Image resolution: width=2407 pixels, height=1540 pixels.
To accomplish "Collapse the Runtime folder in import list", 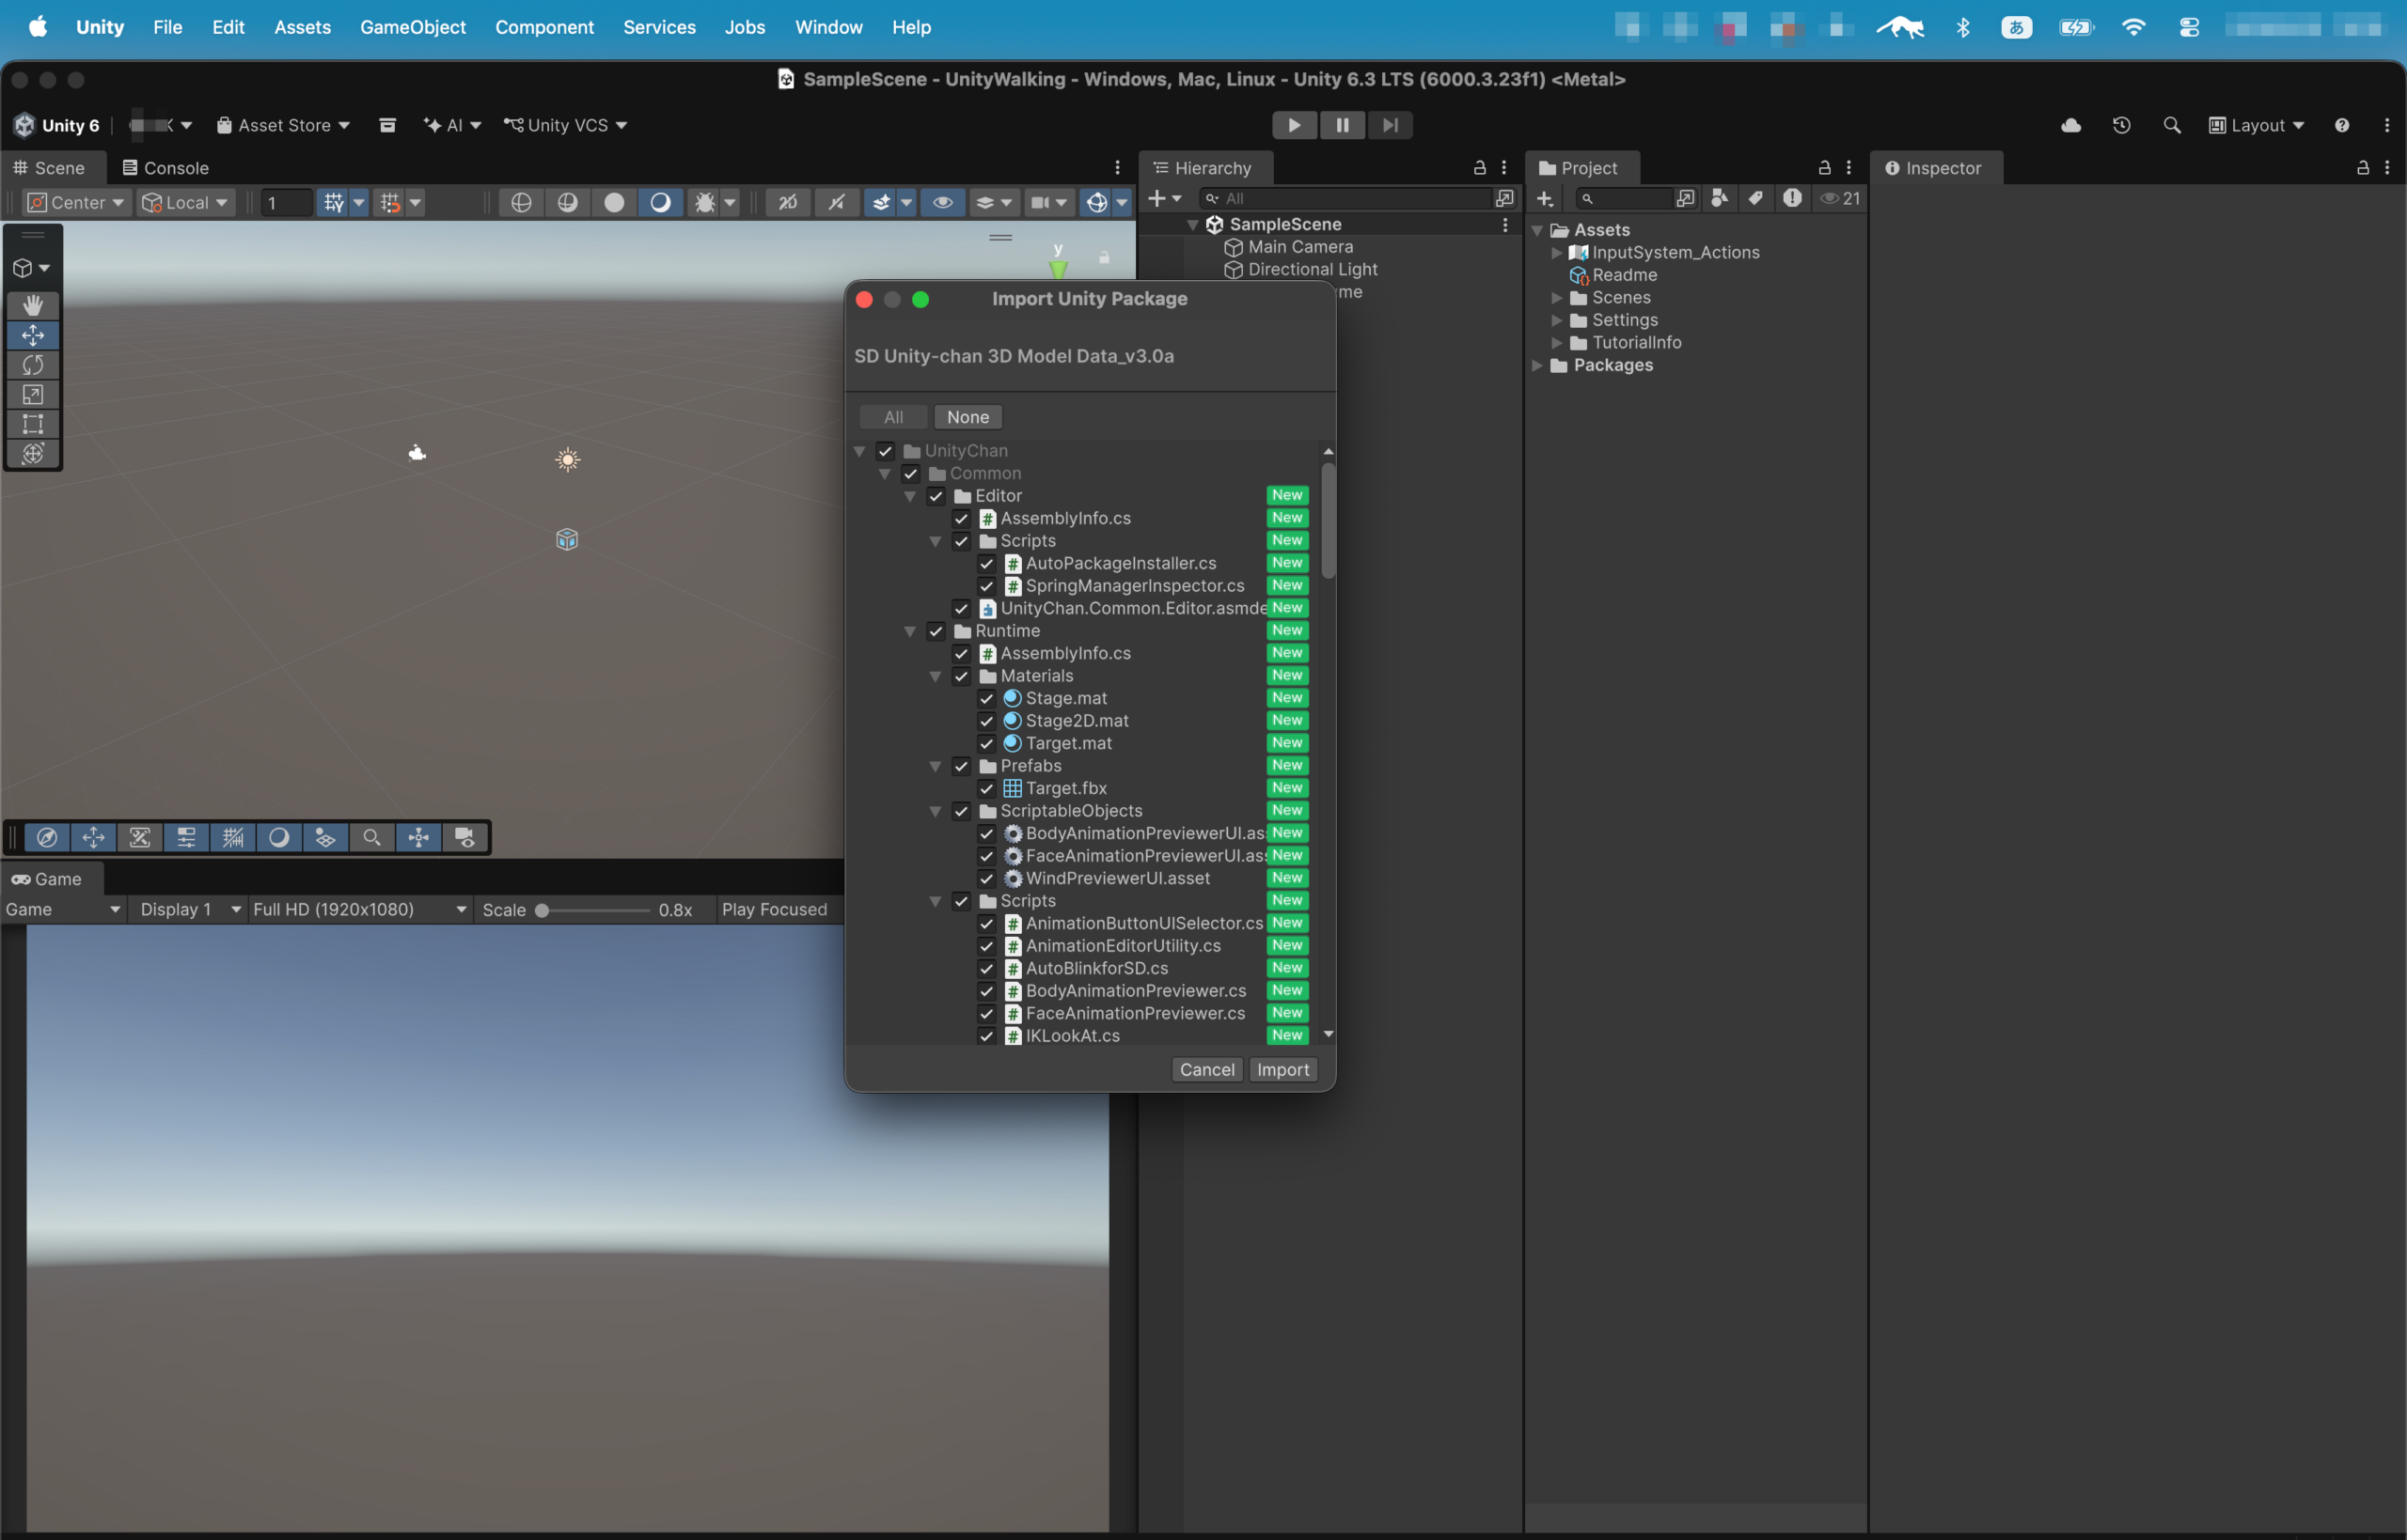I will pyautogui.click(x=909, y=632).
